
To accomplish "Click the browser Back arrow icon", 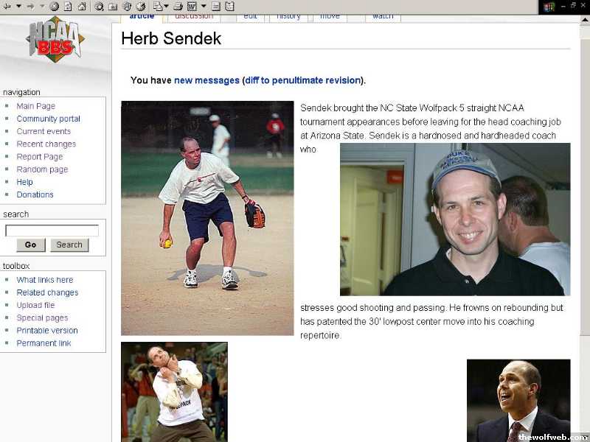I will 7,7.
